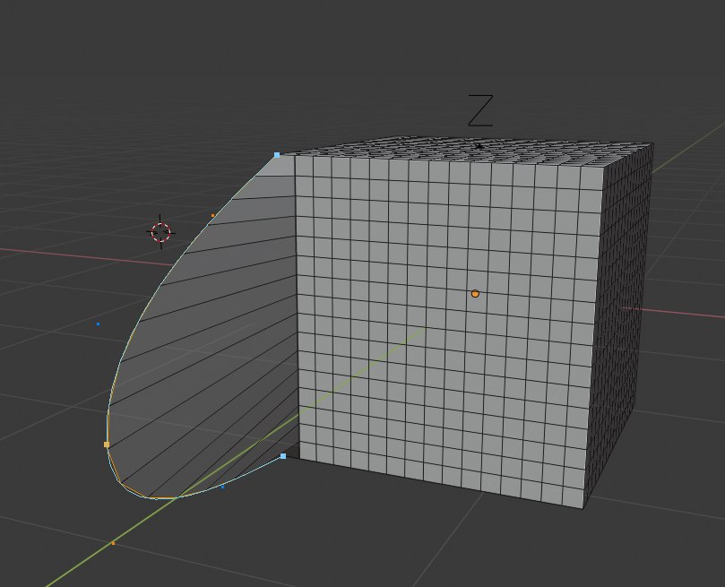Click the cube's orange origin dot

[x=475, y=294]
